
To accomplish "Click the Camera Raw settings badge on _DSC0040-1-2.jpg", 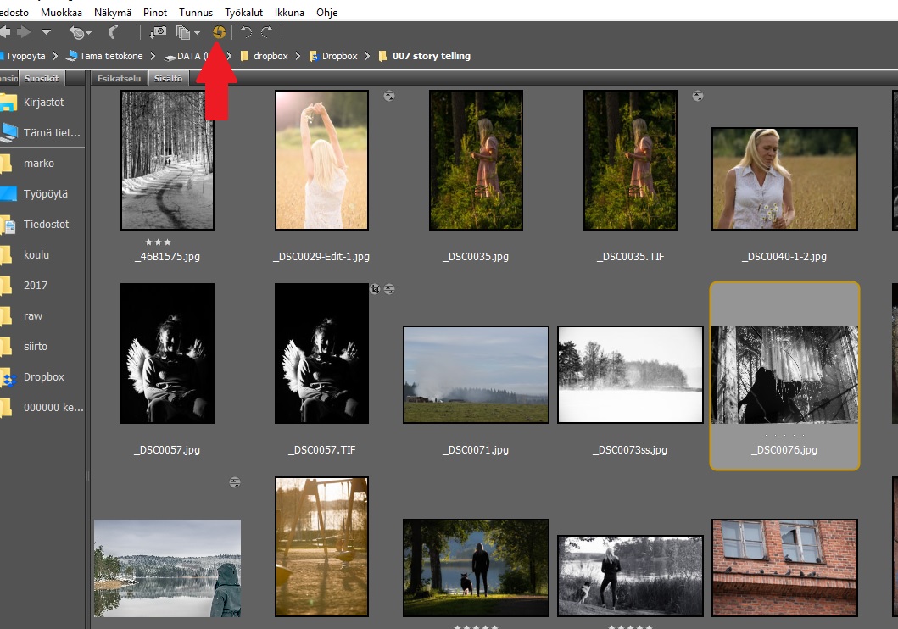I will 697,96.
